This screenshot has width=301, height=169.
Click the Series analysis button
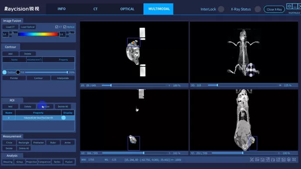click(x=57, y=162)
